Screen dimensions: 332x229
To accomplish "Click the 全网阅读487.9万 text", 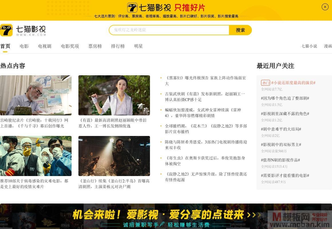I will point(274,182).
